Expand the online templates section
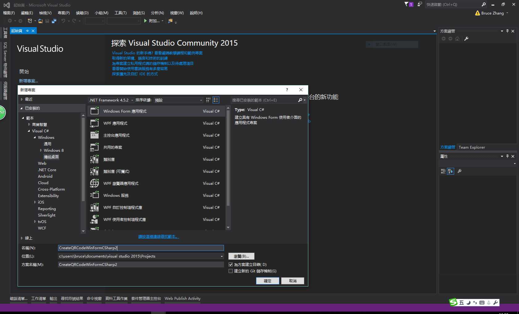 coord(22,238)
